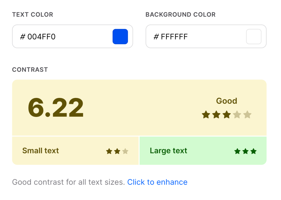Click the text color hex input field

tap(65, 37)
